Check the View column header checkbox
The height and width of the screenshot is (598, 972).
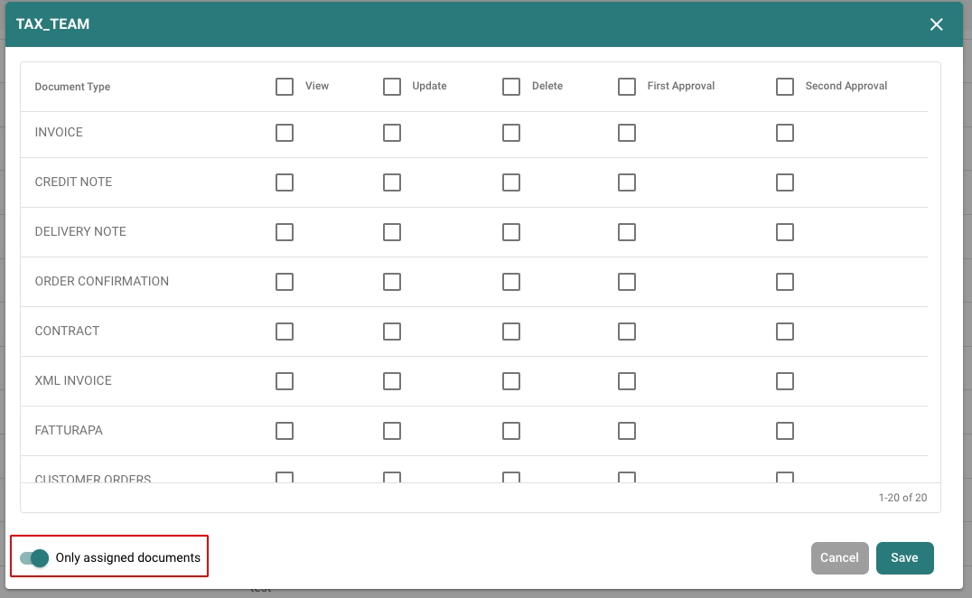pyautogui.click(x=285, y=87)
